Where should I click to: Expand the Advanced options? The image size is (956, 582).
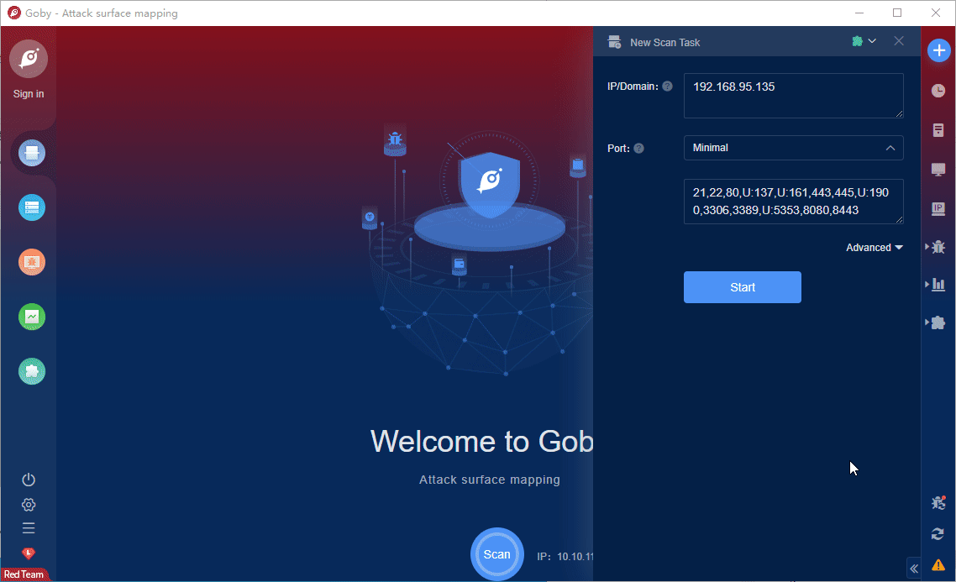(875, 248)
